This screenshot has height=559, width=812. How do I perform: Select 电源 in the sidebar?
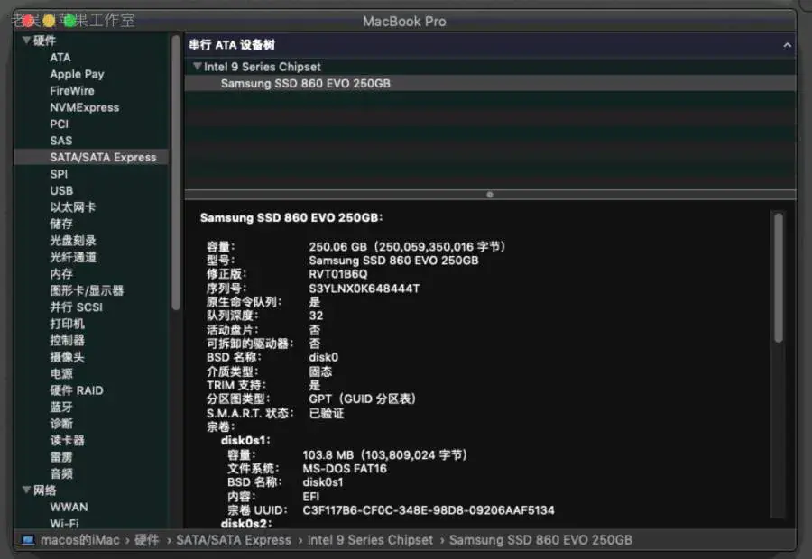pos(61,373)
